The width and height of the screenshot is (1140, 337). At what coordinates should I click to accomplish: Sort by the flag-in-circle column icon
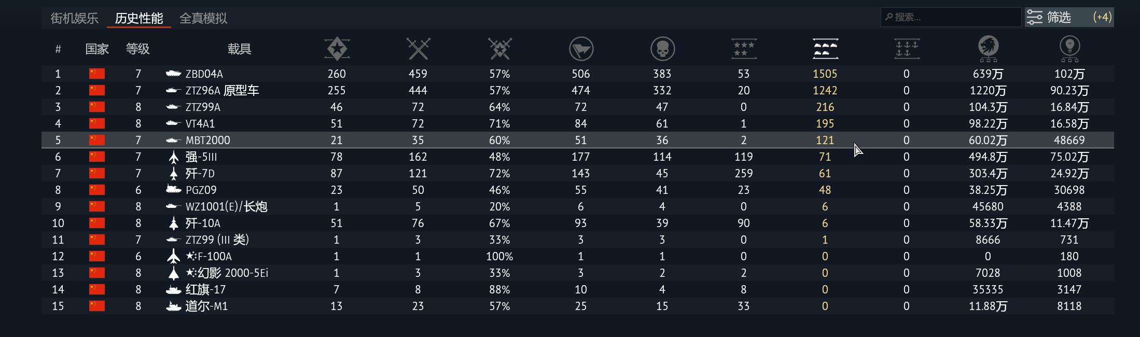pos(581,49)
